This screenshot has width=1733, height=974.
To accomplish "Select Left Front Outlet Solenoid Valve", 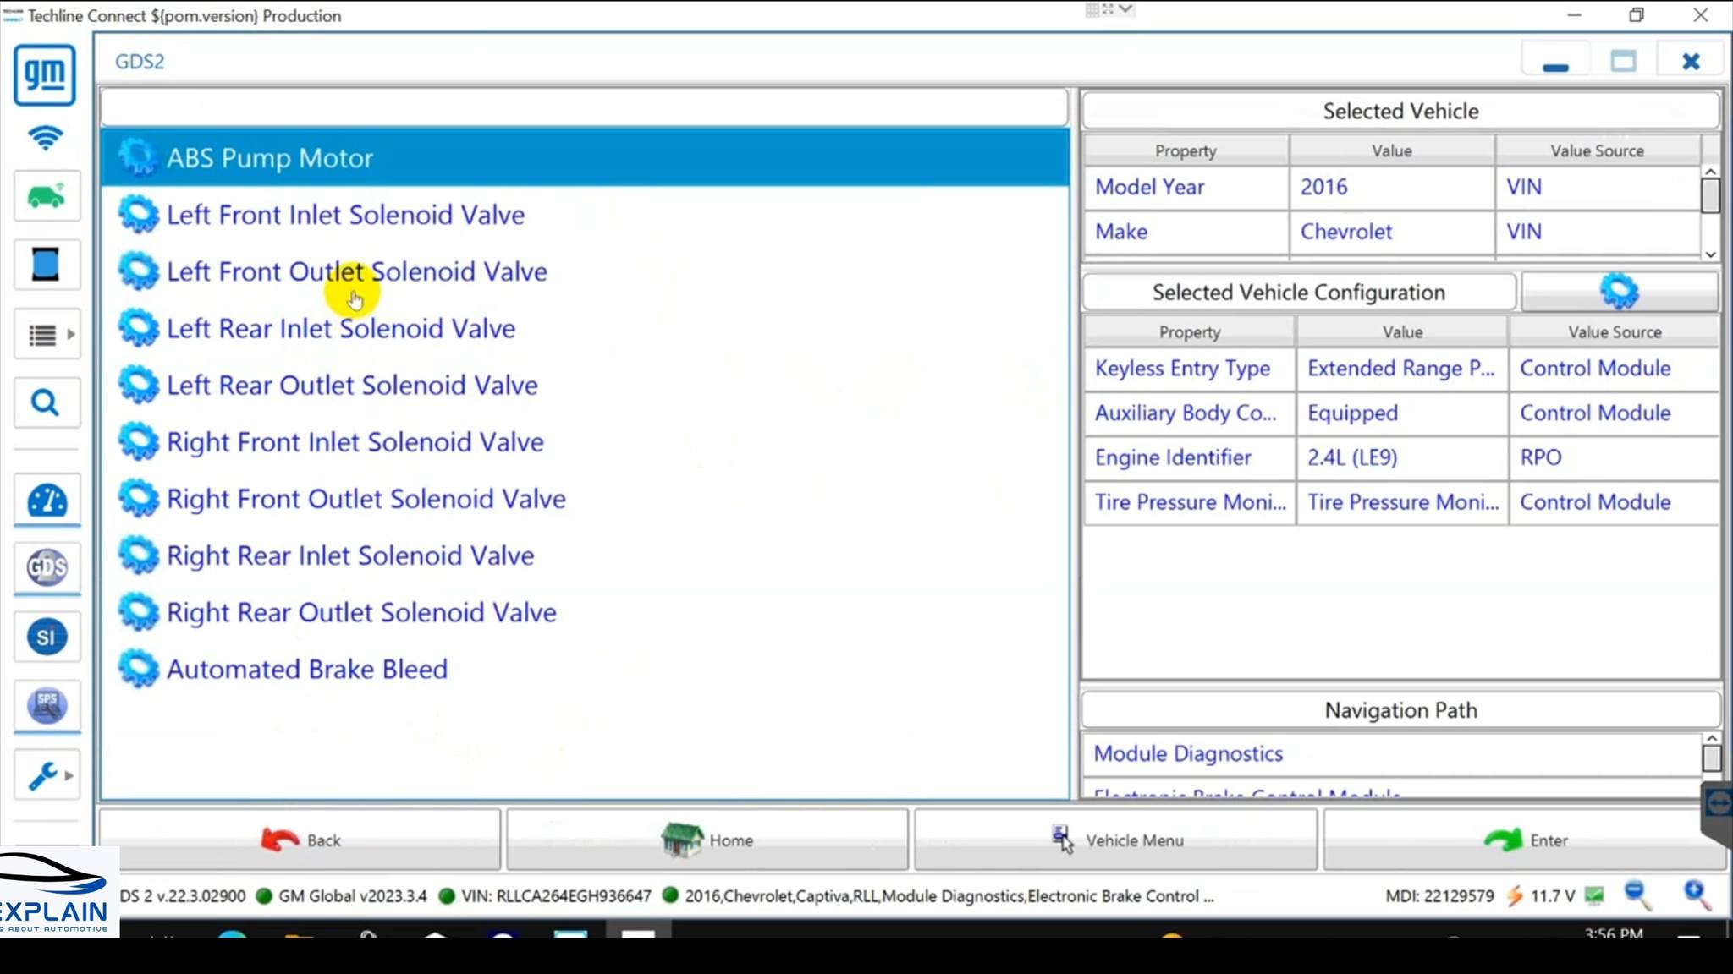I will coord(585,271).
